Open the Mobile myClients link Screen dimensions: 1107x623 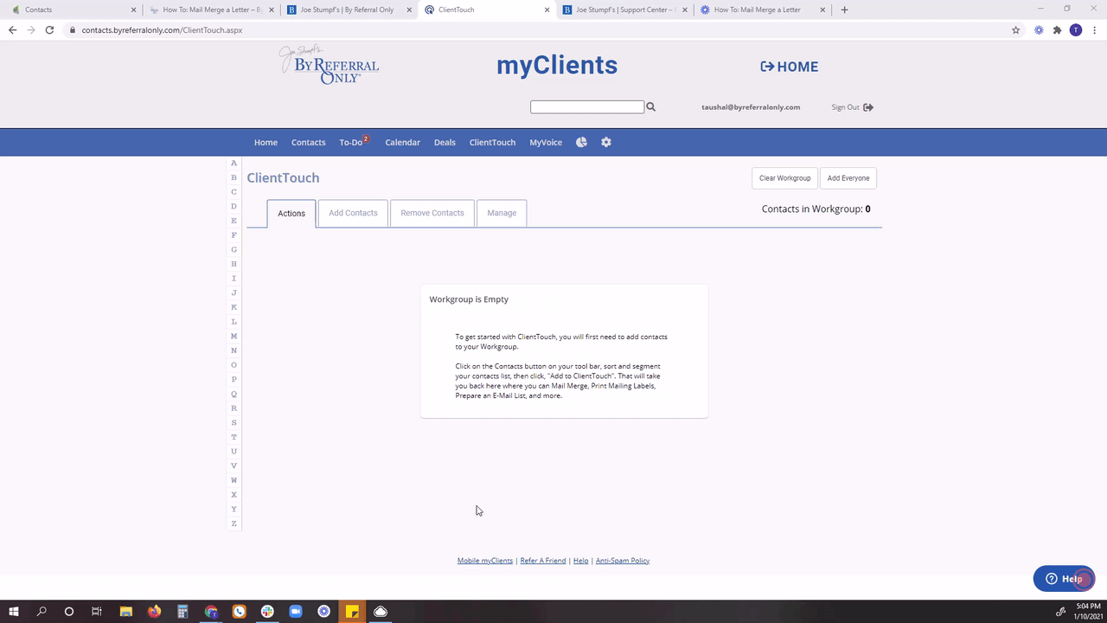tap(485, 561)
